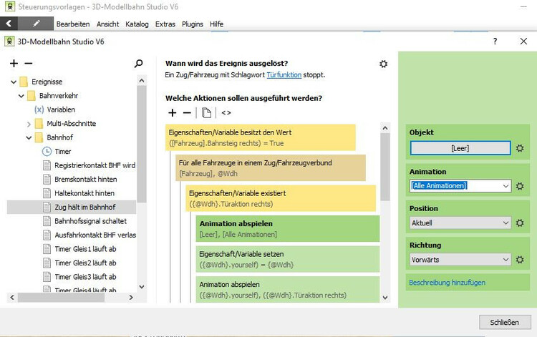Open the Richtung dropdown showing Vorwärts
Image resolution: width=537 pixels, height=337 pixels.
505,260
